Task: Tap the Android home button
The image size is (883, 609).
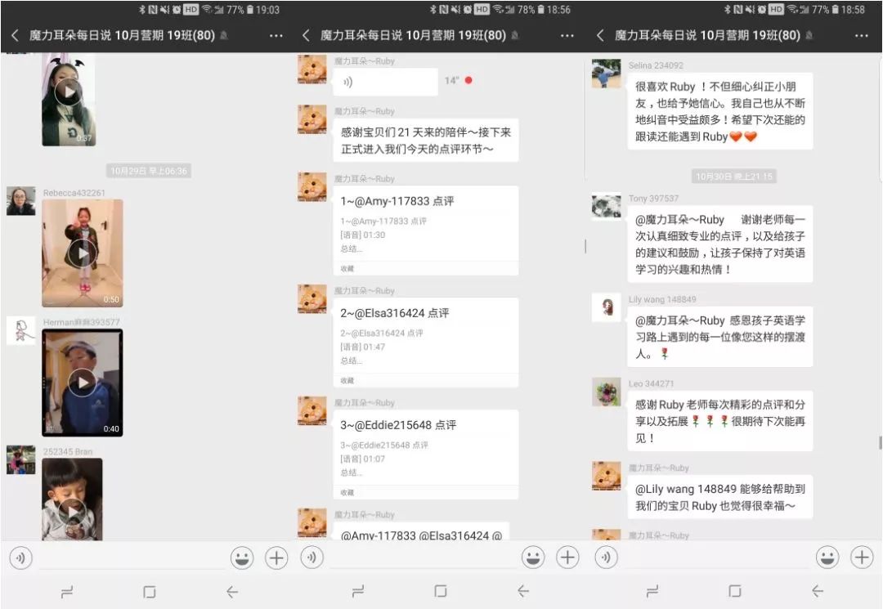Action: 149,589
